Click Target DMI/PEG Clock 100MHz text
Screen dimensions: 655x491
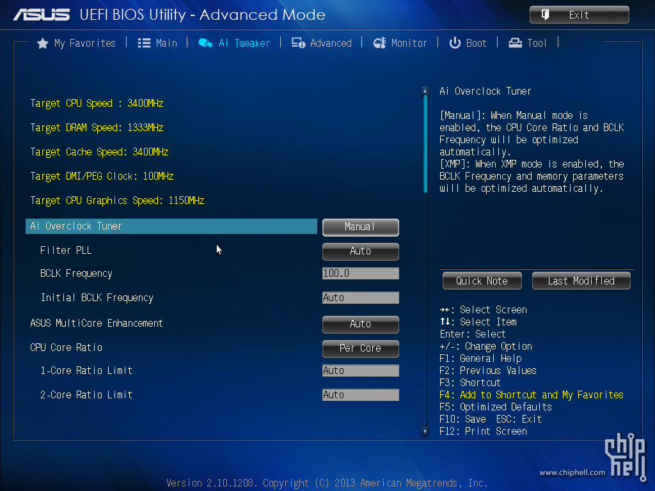(102, 176)
